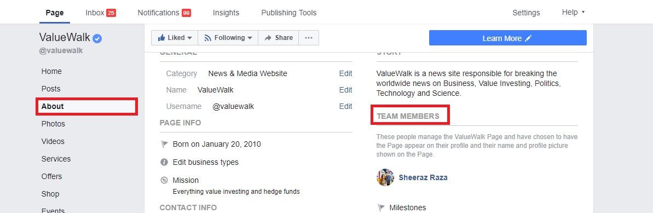Click the info icon beside Edit business types
The image size is (653, 213).
164,162
